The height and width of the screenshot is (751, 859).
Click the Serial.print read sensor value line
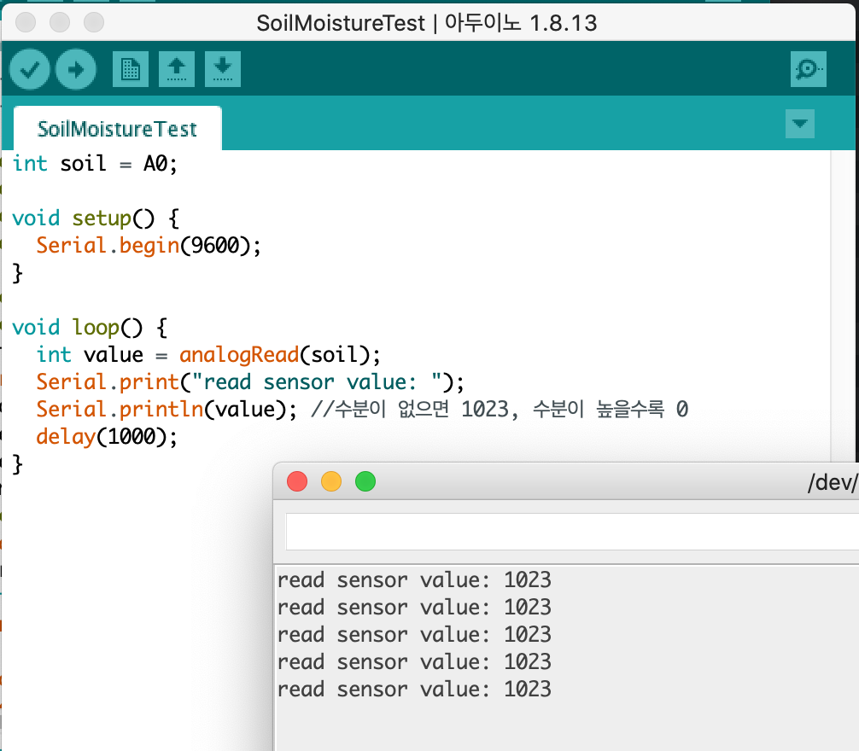pos(250,382)
